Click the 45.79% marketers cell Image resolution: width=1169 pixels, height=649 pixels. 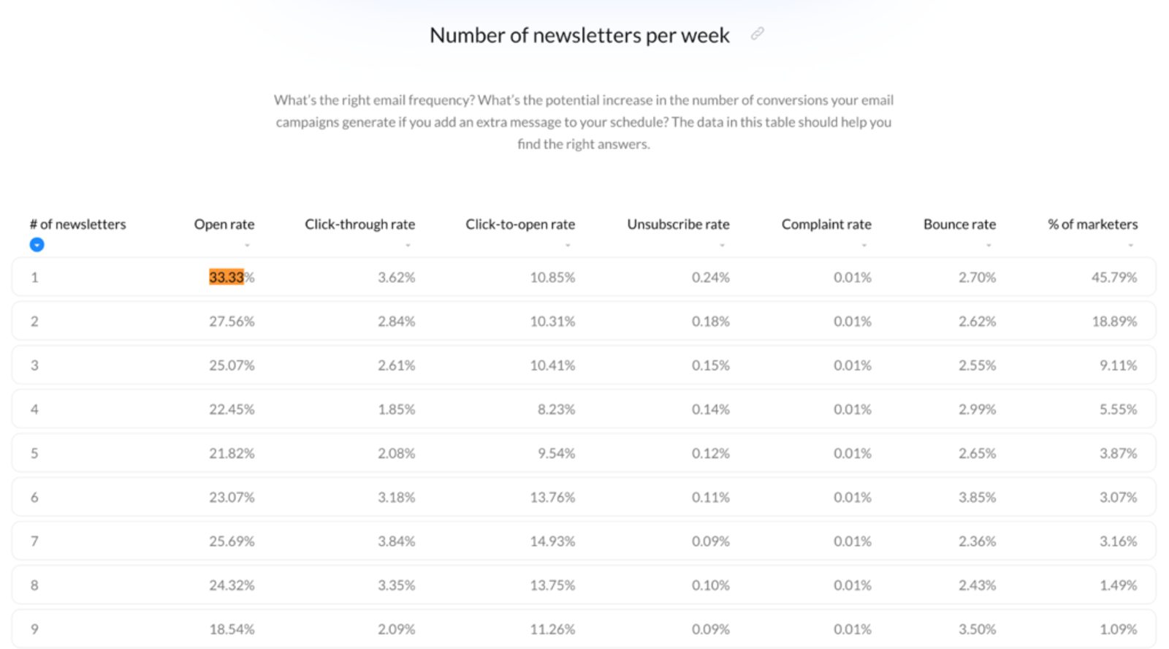point(1113,277)
